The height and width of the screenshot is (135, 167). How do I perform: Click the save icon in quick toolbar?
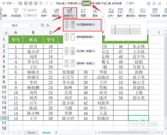coord(20,3)
